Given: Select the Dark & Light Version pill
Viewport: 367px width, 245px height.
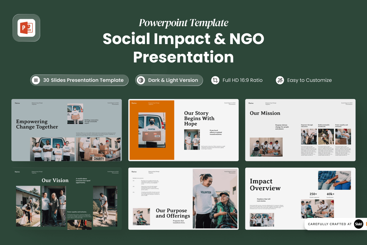Looking at the screenshot, I should (x=169, y=80).
